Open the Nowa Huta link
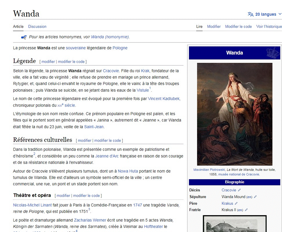This screenshot has height=232, width=282. click(128, 171)
